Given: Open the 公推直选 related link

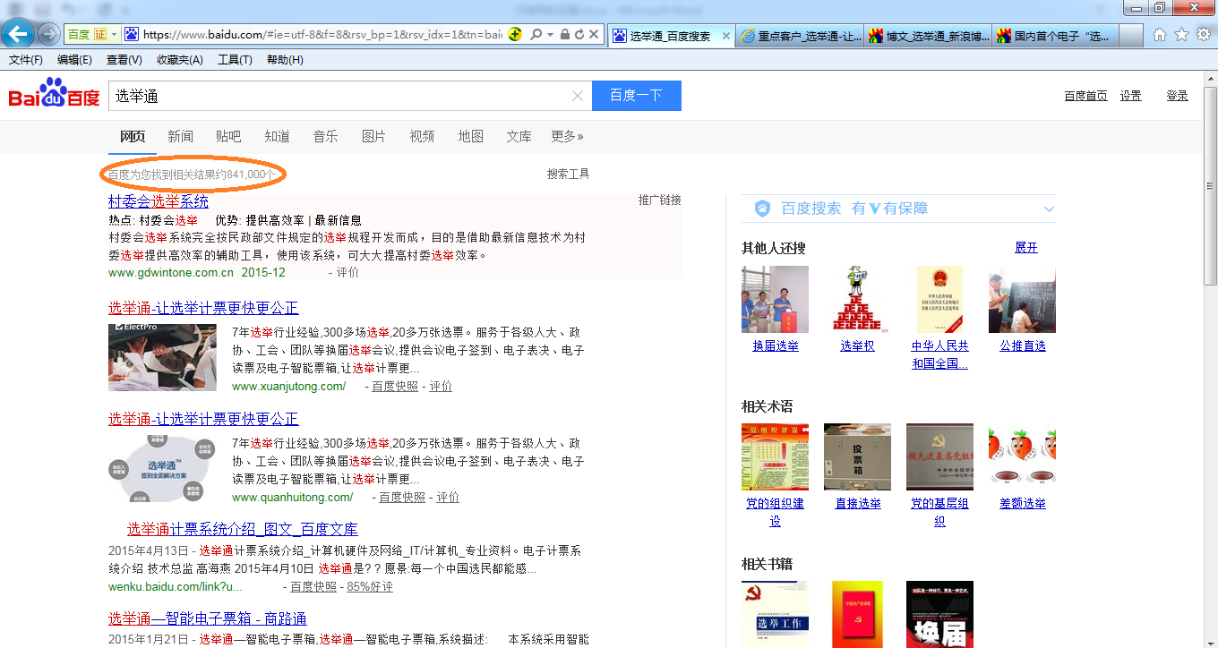Looking at the screenshot, I should point(1022,345).
